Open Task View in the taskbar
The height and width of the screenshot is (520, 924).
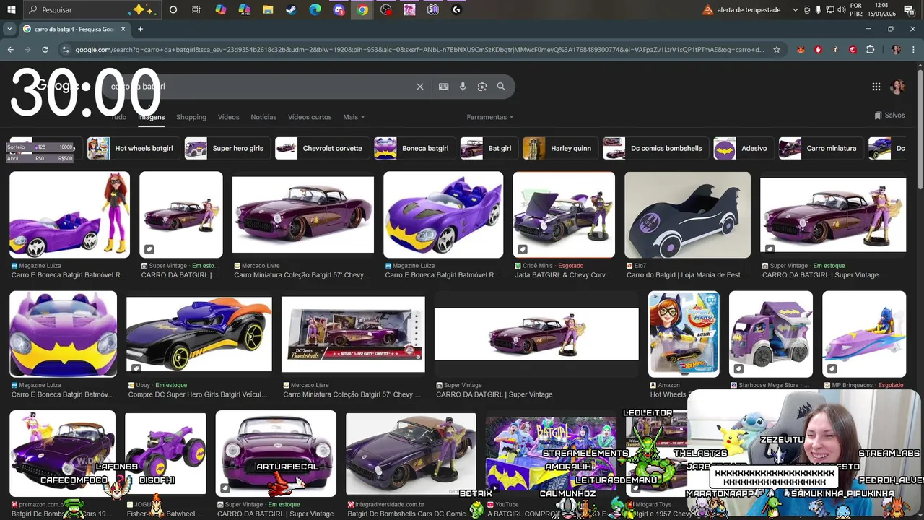coord(196,10)
